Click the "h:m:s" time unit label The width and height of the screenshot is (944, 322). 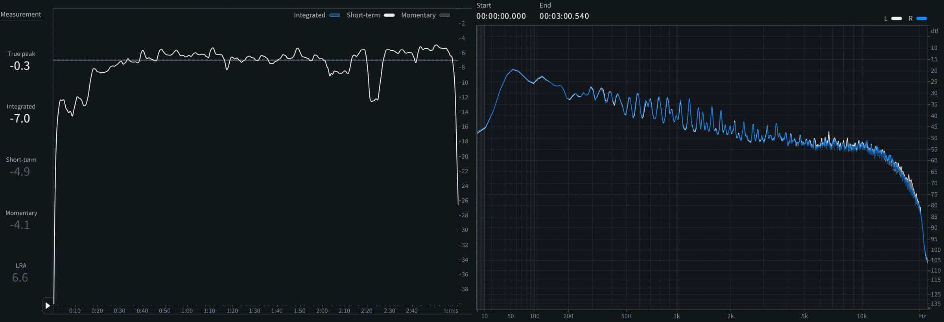451,311
